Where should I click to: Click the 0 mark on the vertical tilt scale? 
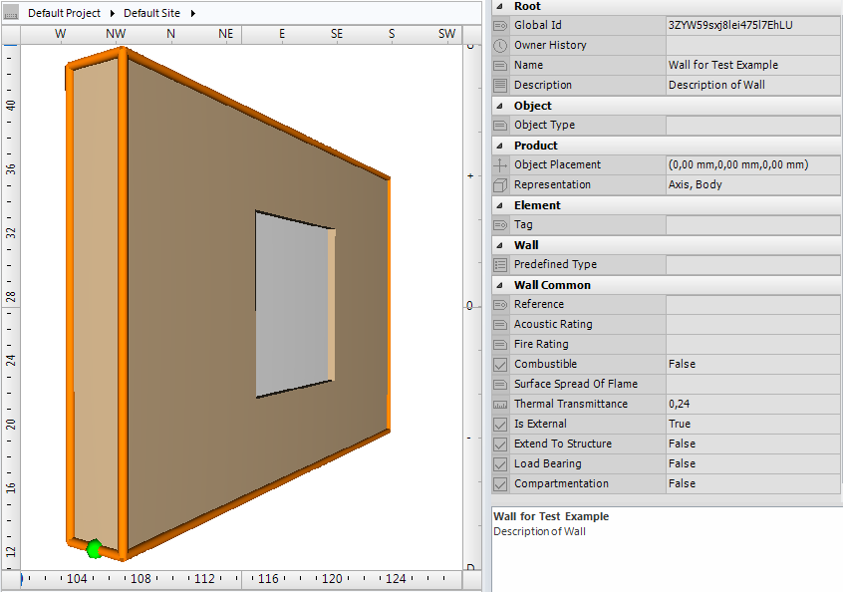(469, 306)
